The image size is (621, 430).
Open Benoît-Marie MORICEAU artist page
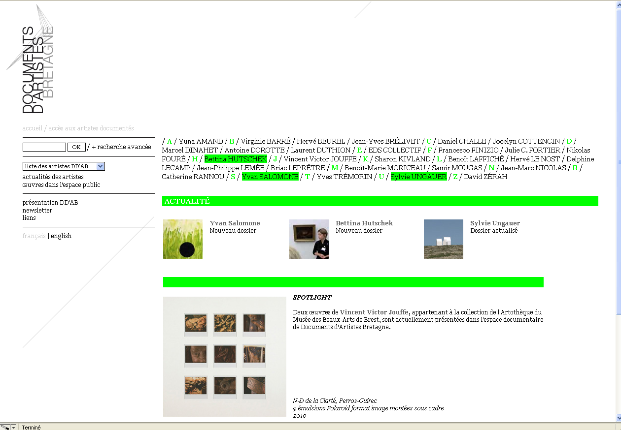(385, 168)
